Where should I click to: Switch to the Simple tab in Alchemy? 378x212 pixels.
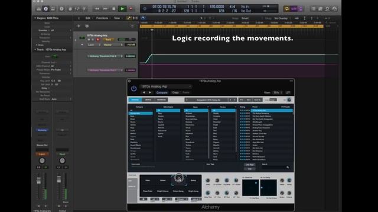coord(148,100)
